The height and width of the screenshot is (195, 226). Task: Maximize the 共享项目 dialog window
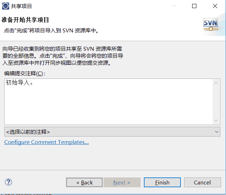(194, 6)
